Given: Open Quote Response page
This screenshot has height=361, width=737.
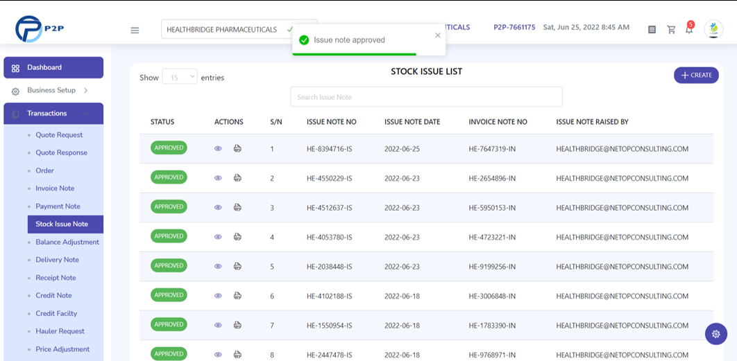Looking at the screenshot, I should 62,153.
